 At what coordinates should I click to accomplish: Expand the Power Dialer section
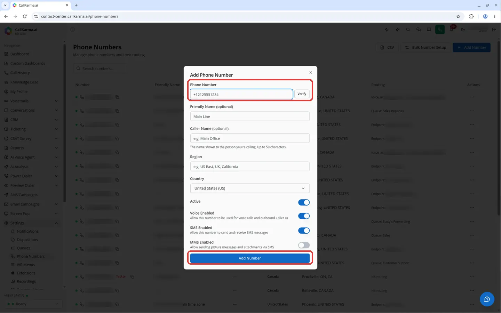point(31,176)
